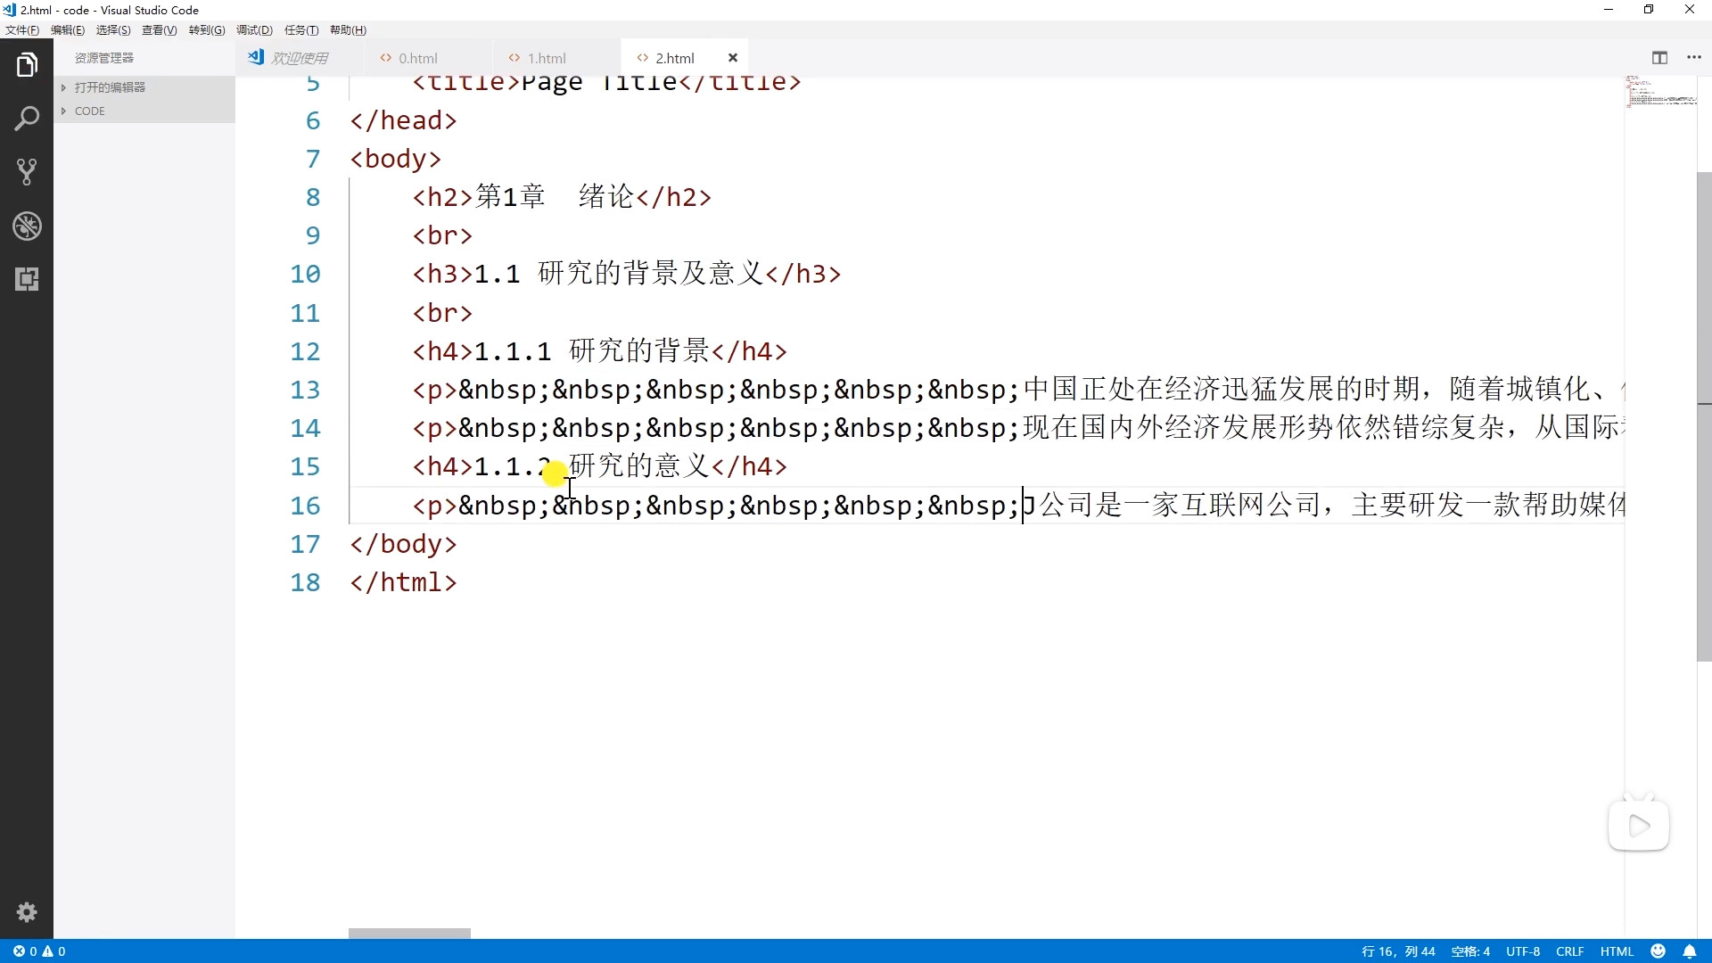Open the more actions ellipsis menu
This screenshot has width=1712, height=963.
1694,58
